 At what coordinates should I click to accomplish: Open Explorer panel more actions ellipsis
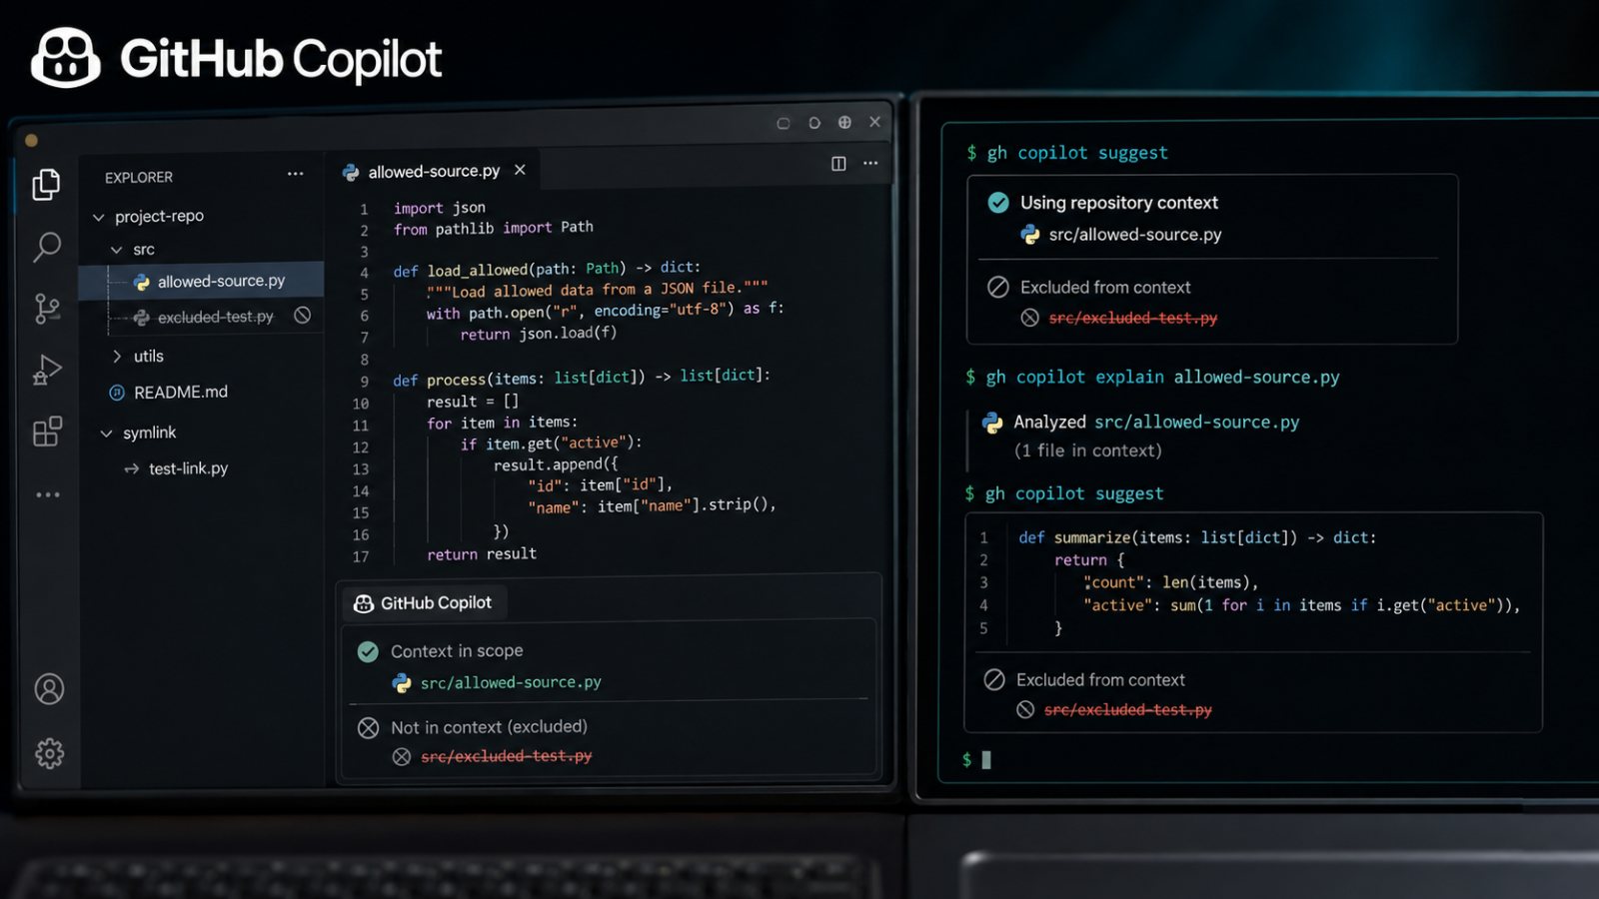click(295, 174)
